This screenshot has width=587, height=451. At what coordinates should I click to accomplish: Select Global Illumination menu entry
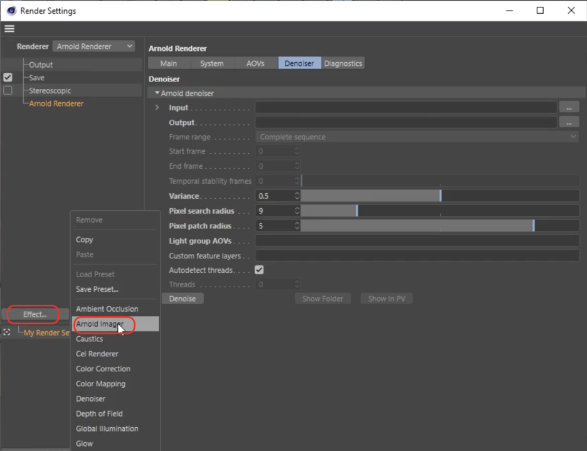point(115,429)
